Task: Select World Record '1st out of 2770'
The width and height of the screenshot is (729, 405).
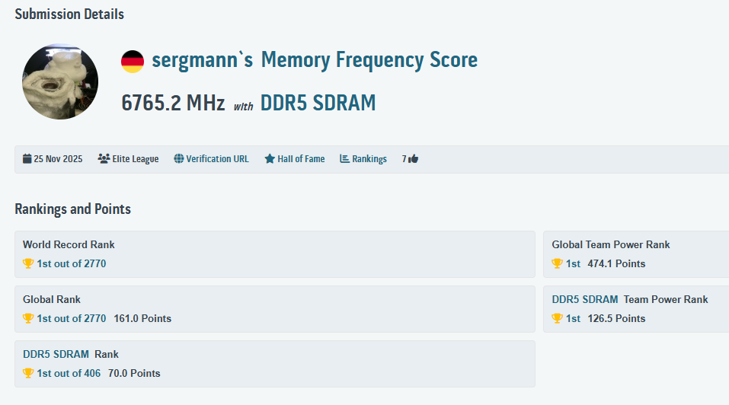Action: [x=72, y=263]
